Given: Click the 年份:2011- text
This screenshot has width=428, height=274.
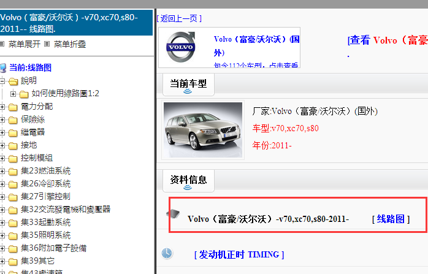Looking at the screenshot, I should (272, 145).
